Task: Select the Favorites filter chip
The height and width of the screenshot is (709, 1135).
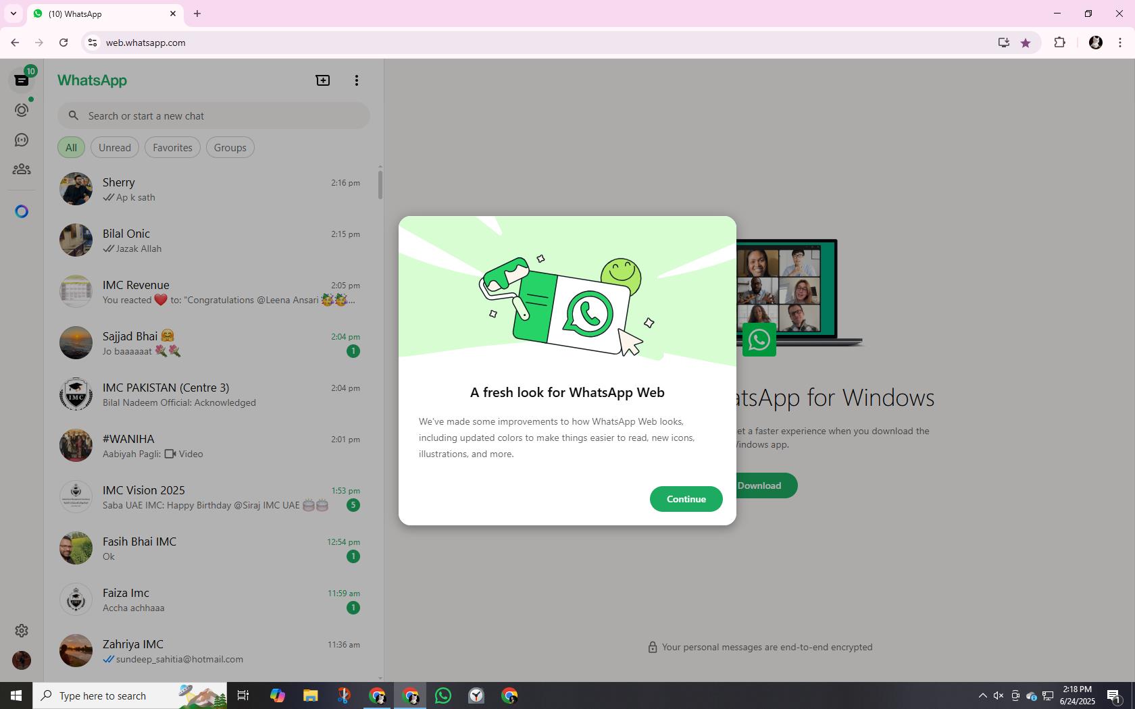Action: (x=172, y=147)
